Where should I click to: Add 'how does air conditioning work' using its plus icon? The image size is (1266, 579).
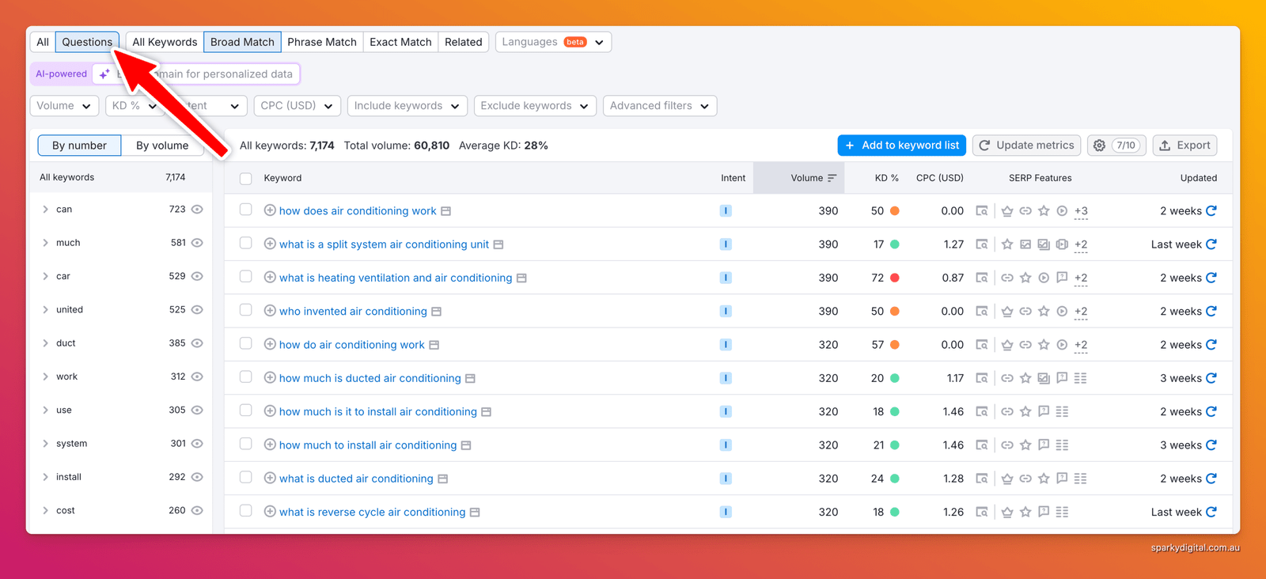(270, 210)
